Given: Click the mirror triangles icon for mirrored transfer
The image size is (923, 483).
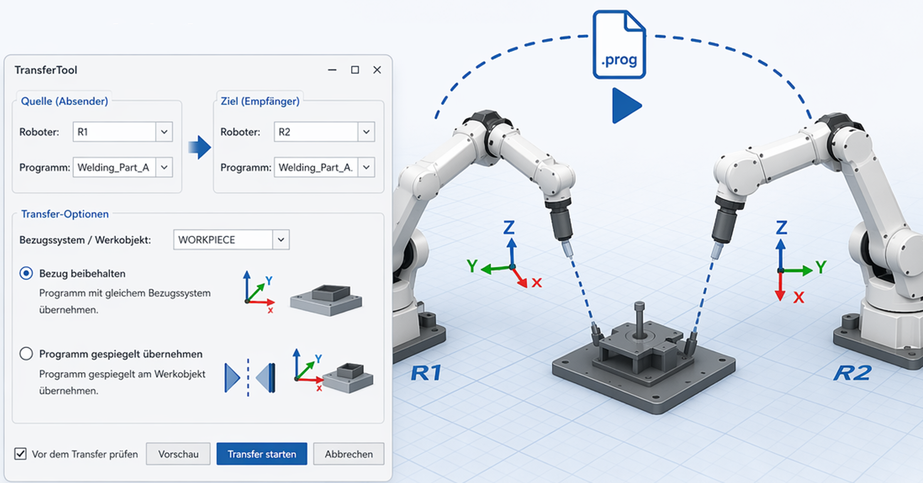Looking at the screenshot, I should point(250,377).
